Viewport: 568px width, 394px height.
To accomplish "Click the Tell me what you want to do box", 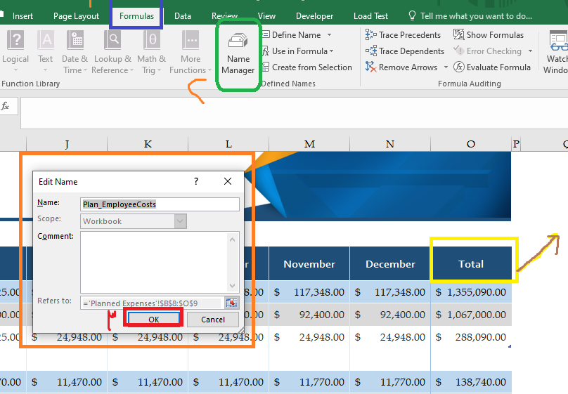I will tap(470, 16).
